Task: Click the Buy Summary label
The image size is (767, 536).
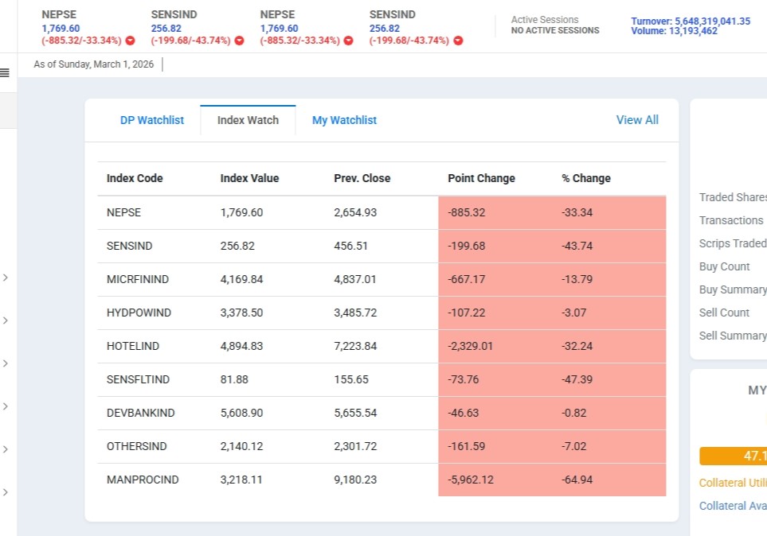Action: pyautogui.click(x=733, y=289)
